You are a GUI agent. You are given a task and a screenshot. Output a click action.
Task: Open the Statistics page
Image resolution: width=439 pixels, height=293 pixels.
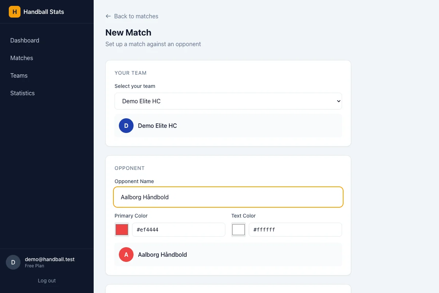coord(23,93)
